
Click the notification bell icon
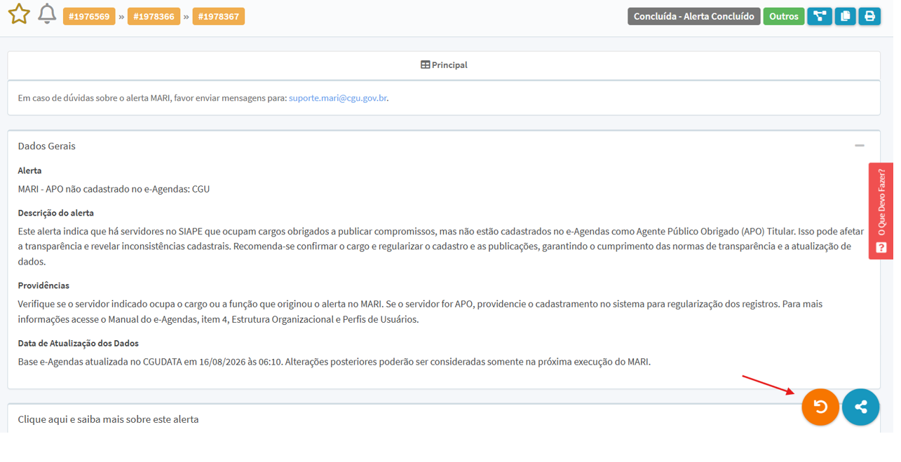[x=47, y=15]
